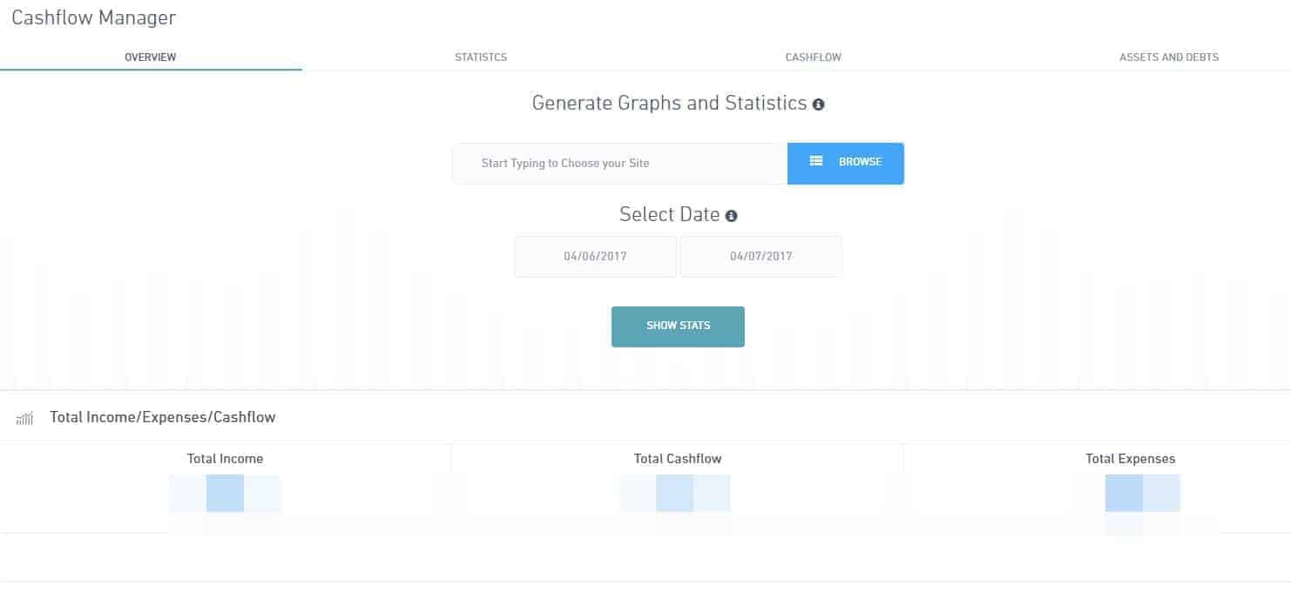Click the Total Income heading
This screenshot has width=1291, height=592.
click(x=225, y=459)
